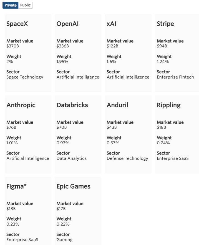This screenshot has height=245, width=199.
Task: Switch to the Public tab
Action: pyautogui.click(x=26, y=5)
